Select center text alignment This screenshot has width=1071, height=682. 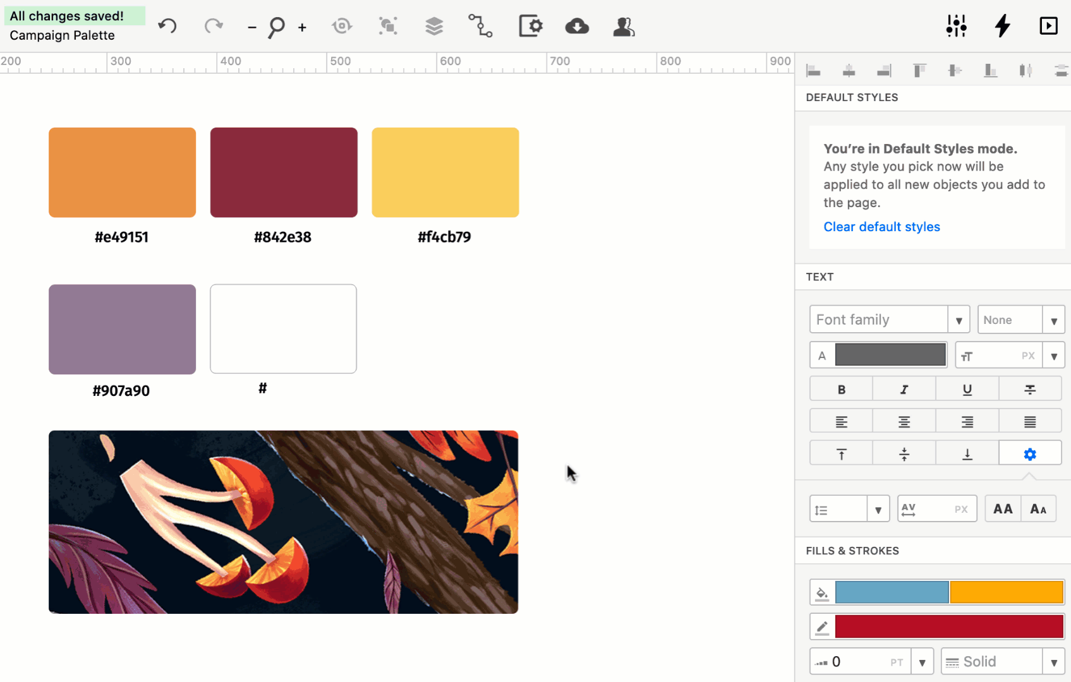click(x=904, y=422)
